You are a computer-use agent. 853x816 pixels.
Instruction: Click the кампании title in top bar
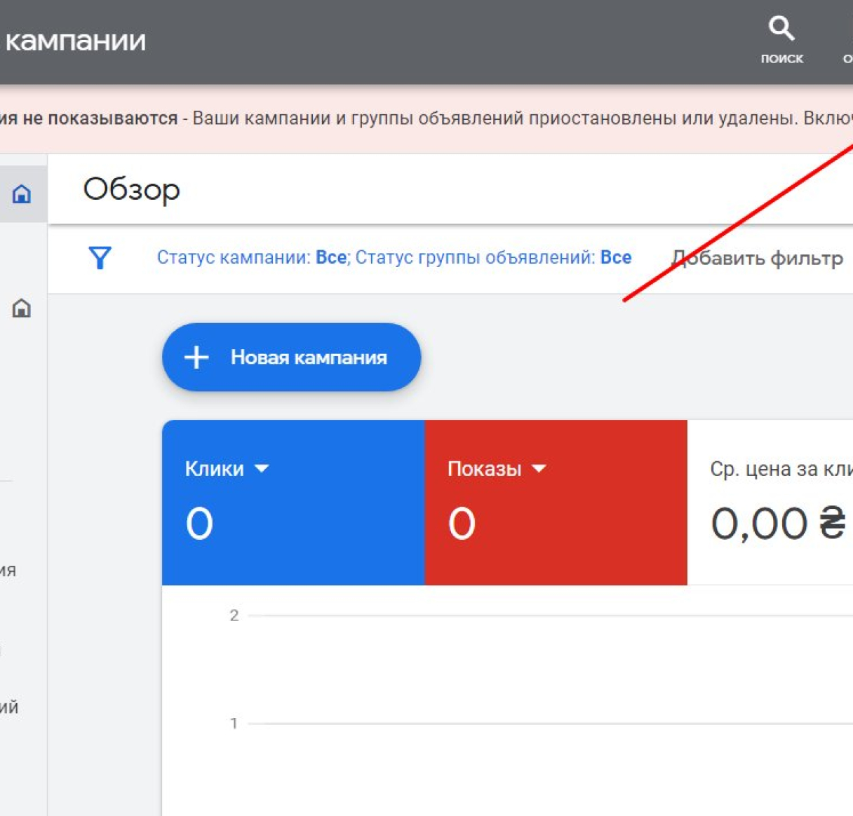point(76,41)
